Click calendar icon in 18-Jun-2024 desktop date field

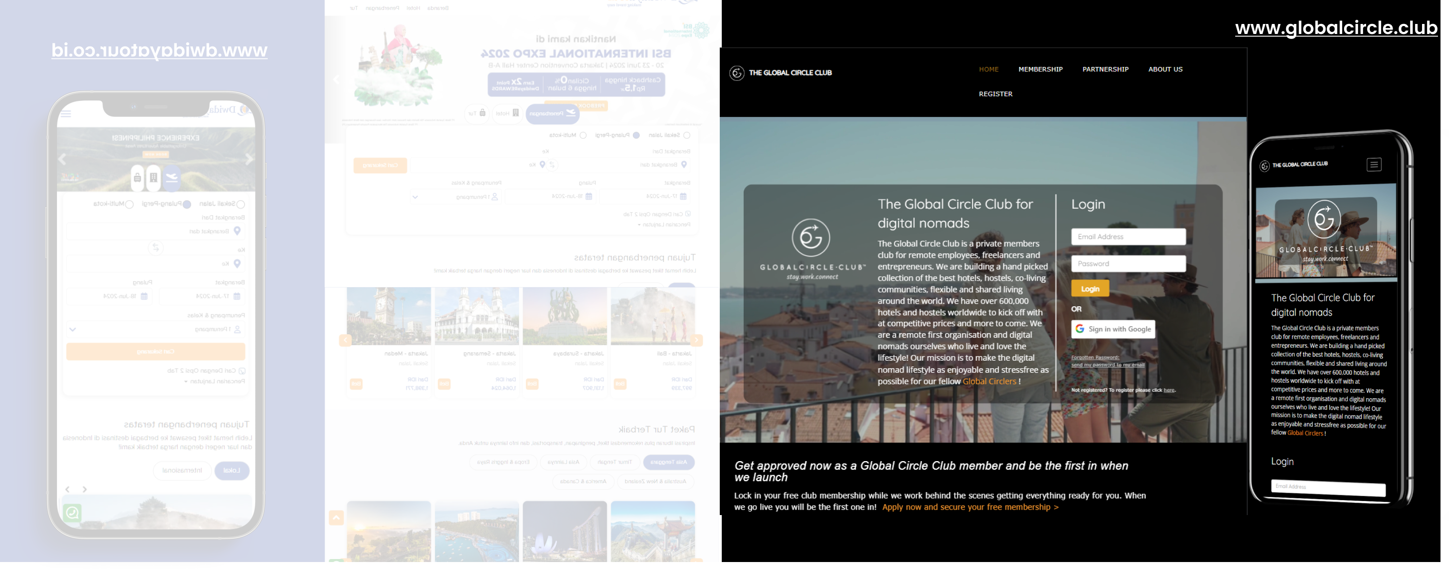[588, 196]
